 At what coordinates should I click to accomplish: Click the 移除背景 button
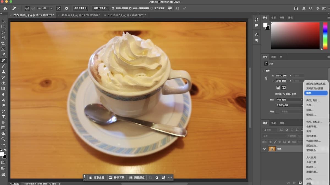pos(117,178)
